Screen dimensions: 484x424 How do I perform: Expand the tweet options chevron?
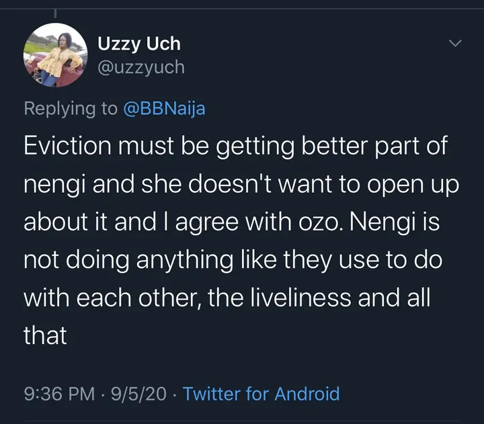[455, 44]
